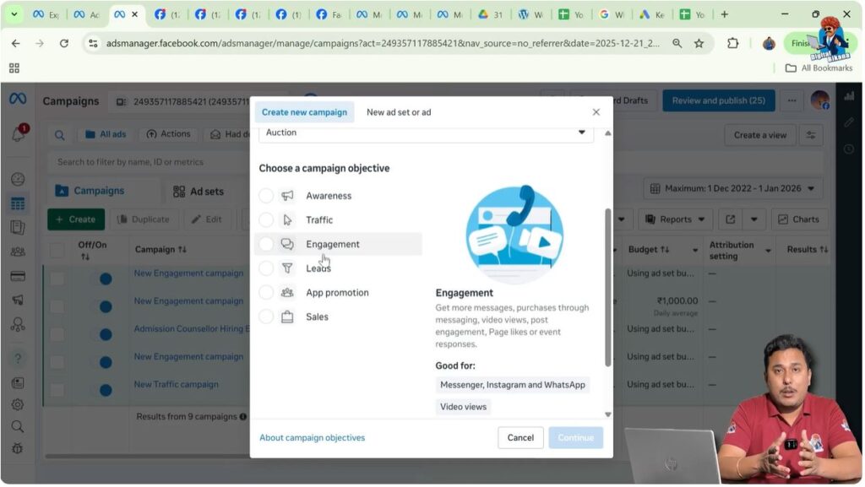
Task: Open the billing card icon in sidebar
Action: click(18, 275)
